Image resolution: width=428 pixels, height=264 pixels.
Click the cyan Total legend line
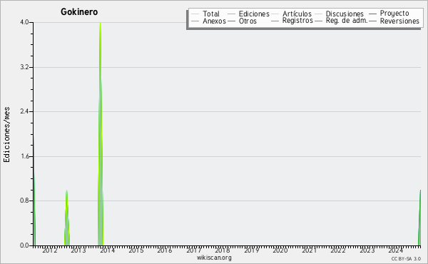click(195, 14)
